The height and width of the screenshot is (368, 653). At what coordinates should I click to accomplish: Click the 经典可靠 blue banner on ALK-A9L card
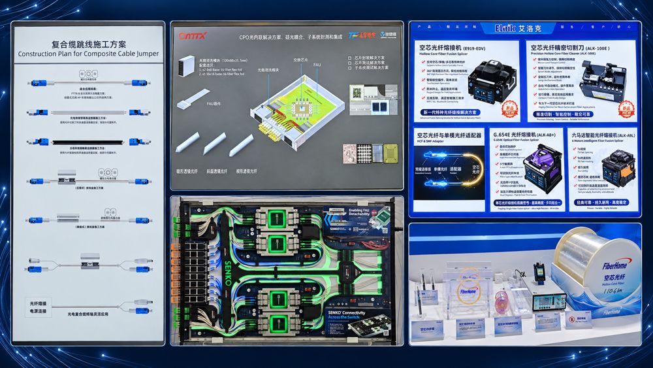601,203
